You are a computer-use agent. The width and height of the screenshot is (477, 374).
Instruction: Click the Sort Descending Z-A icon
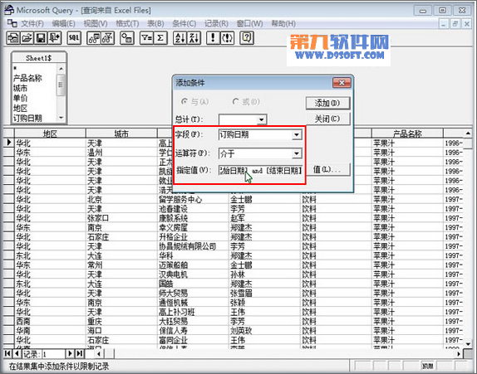[x=194, y=38]
